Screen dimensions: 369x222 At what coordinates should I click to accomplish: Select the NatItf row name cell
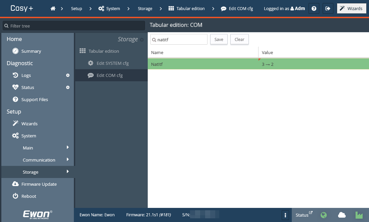coord(203,64)
